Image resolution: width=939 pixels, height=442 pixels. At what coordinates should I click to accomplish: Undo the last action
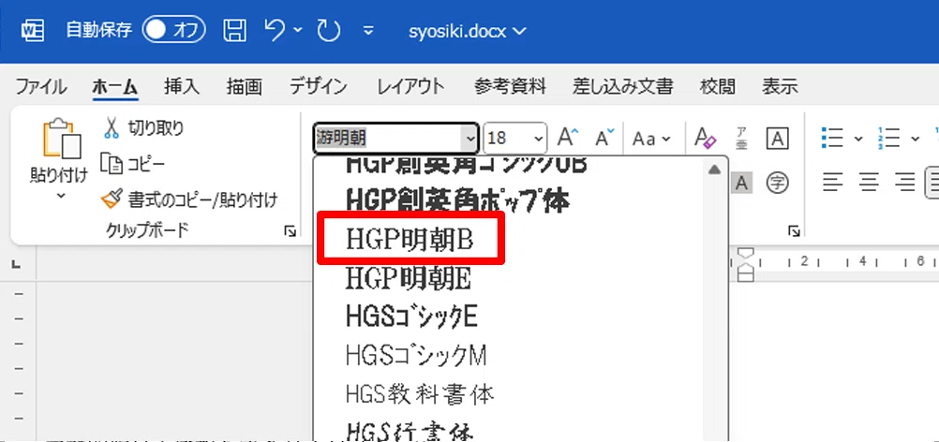[275, 31]
